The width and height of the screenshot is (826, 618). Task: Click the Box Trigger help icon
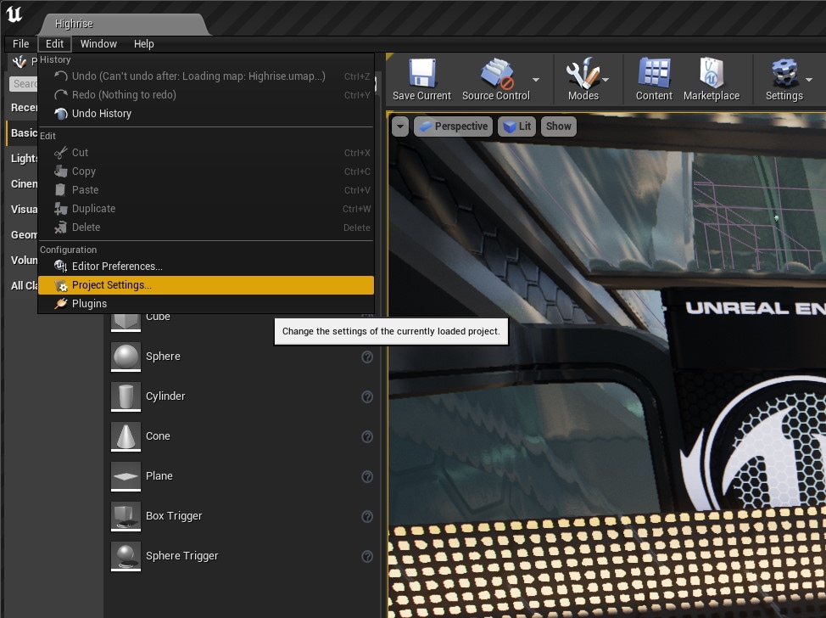(367, 516)
